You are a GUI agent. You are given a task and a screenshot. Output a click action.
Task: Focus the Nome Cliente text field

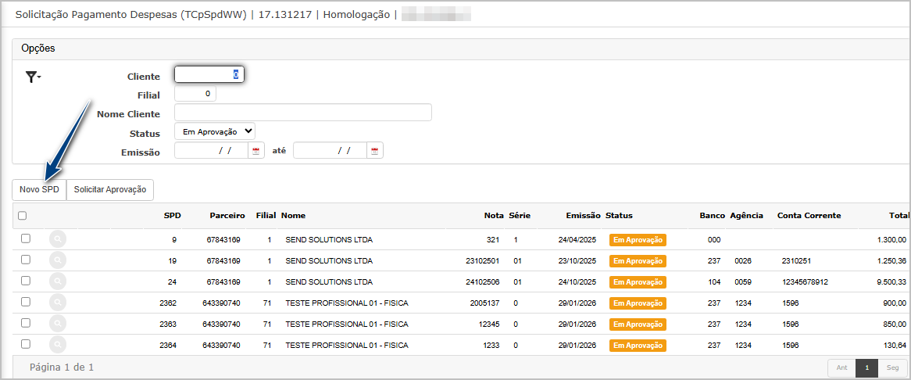(302, 113)
